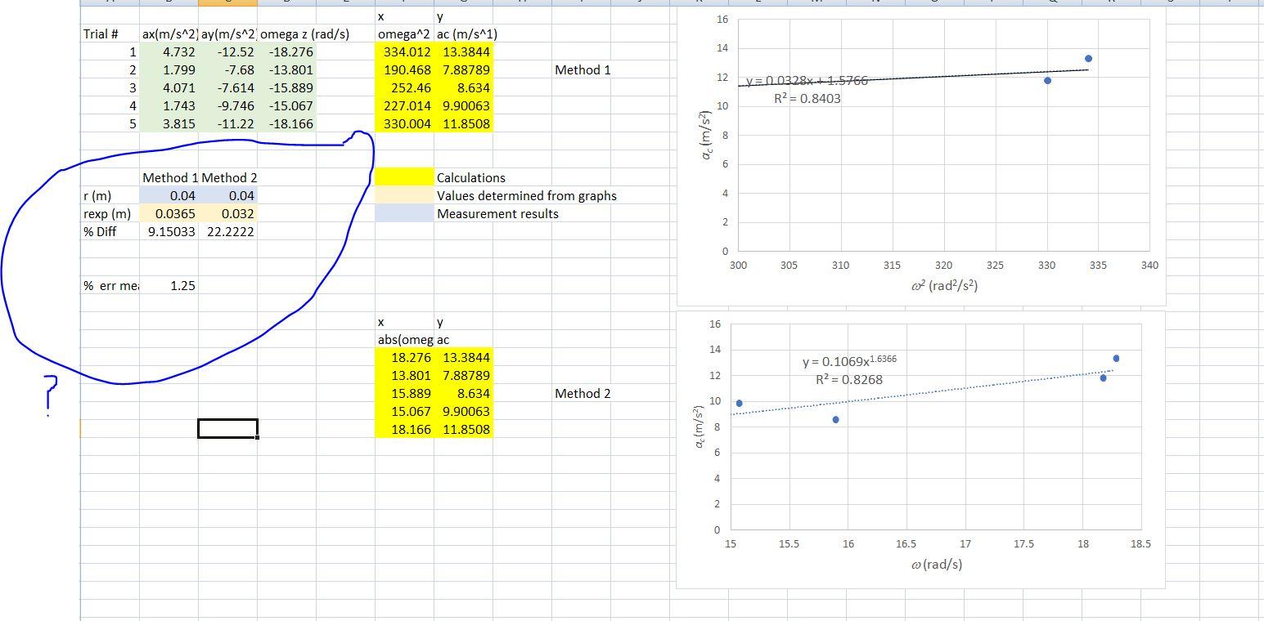Select the 'Method 2' label beside the second table
The image size is (1264, 621).
(583, 393)
